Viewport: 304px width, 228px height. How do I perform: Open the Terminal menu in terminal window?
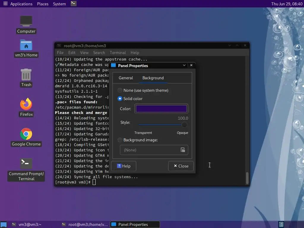click(118, 53)
